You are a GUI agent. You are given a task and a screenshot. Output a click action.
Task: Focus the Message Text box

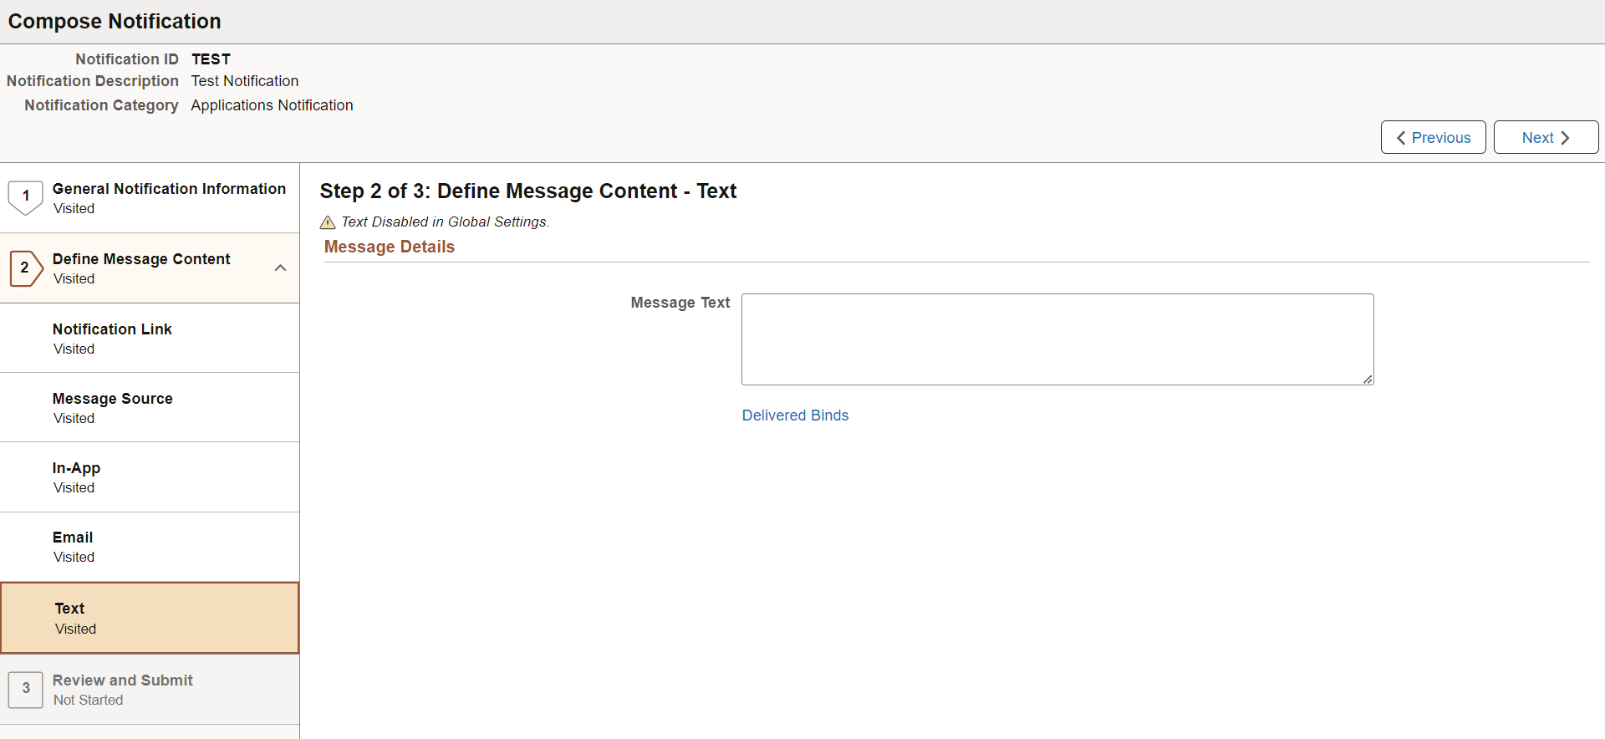click(x=1057, y=339)
